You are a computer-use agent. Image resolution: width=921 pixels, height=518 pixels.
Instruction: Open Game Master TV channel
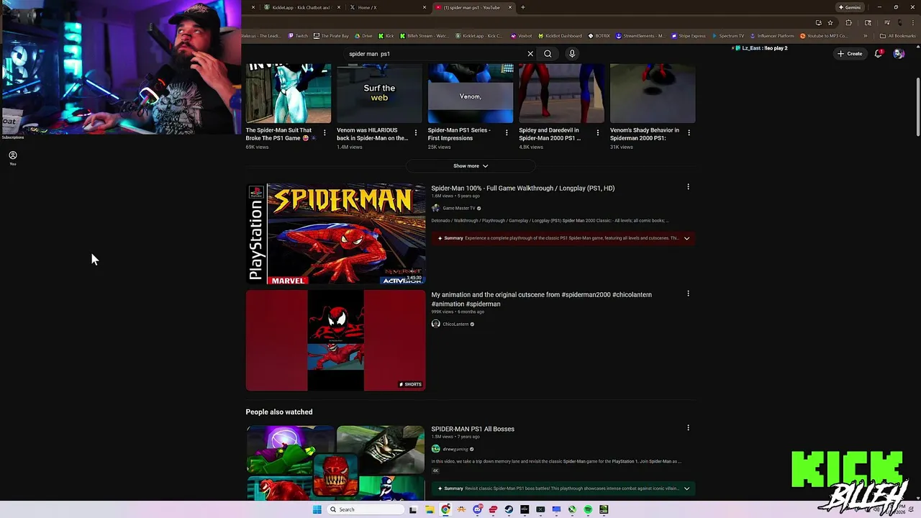pos(458,208)
